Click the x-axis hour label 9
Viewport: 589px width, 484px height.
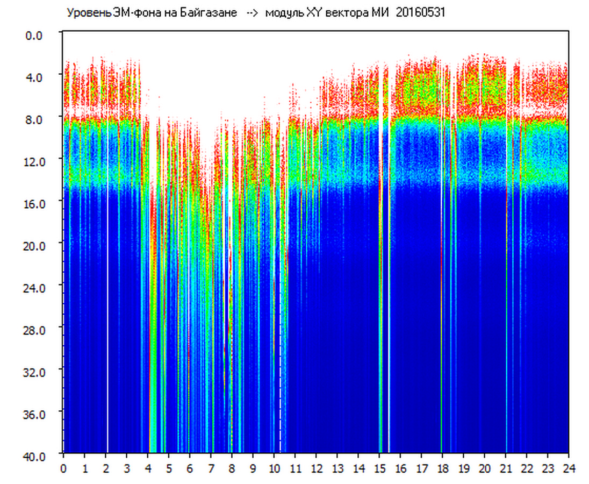coord(253,468)
